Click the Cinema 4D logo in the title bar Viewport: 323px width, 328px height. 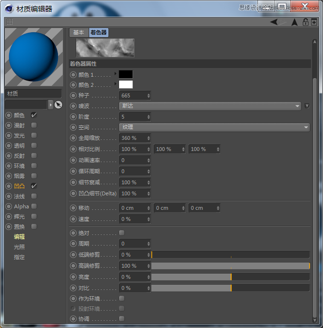[9, 8]
